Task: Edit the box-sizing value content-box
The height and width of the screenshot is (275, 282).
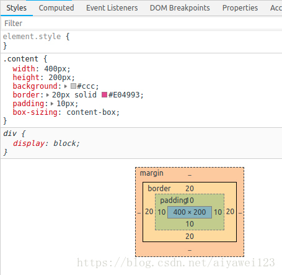Action: pyautogui.click(x=91, y=112)
